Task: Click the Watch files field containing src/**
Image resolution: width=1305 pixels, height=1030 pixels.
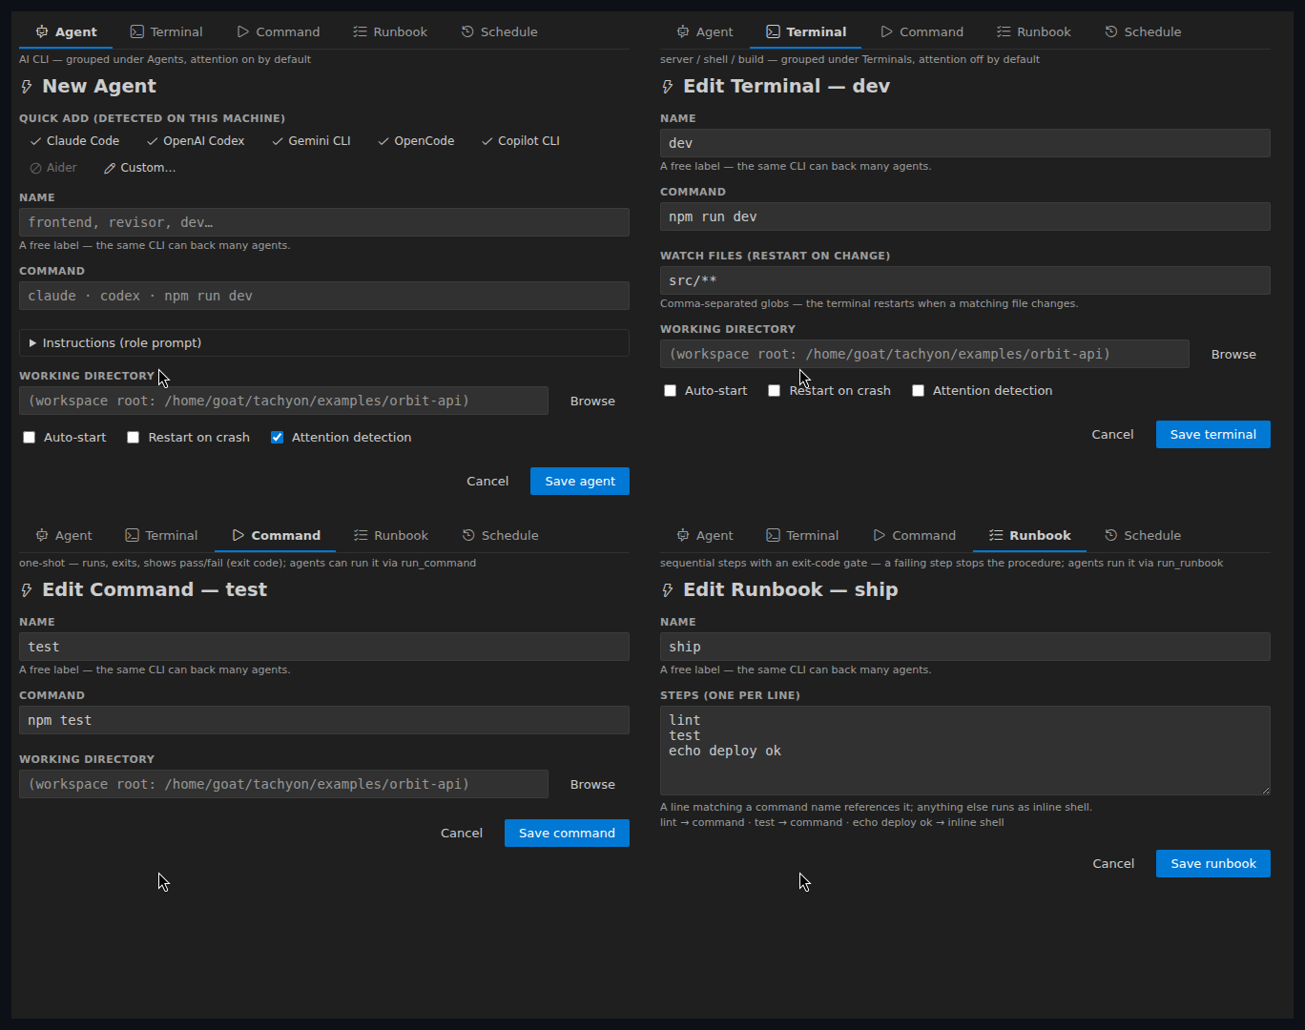Action: [965, 280]
